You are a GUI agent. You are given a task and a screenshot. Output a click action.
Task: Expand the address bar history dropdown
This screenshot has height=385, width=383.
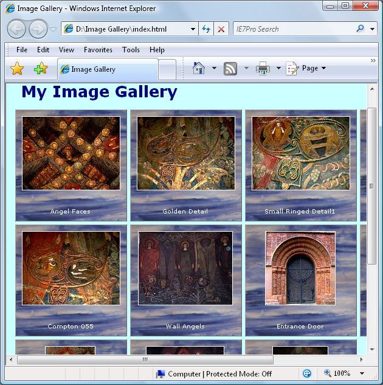click(x=193, y=29)
